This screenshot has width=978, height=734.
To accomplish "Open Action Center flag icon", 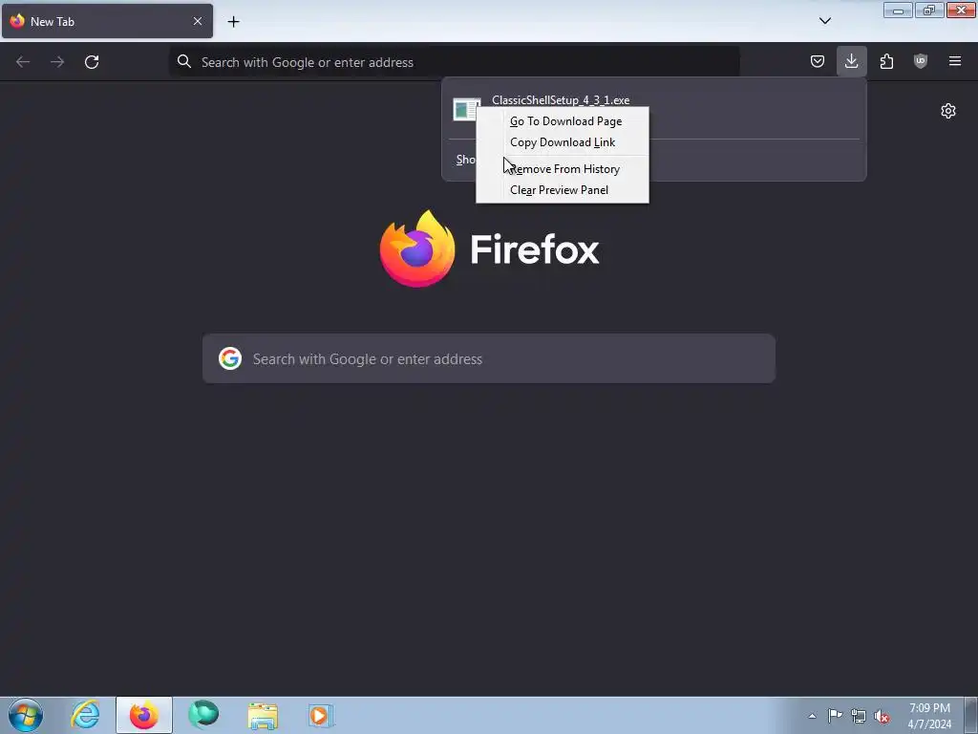I will (x=835, y=716).
